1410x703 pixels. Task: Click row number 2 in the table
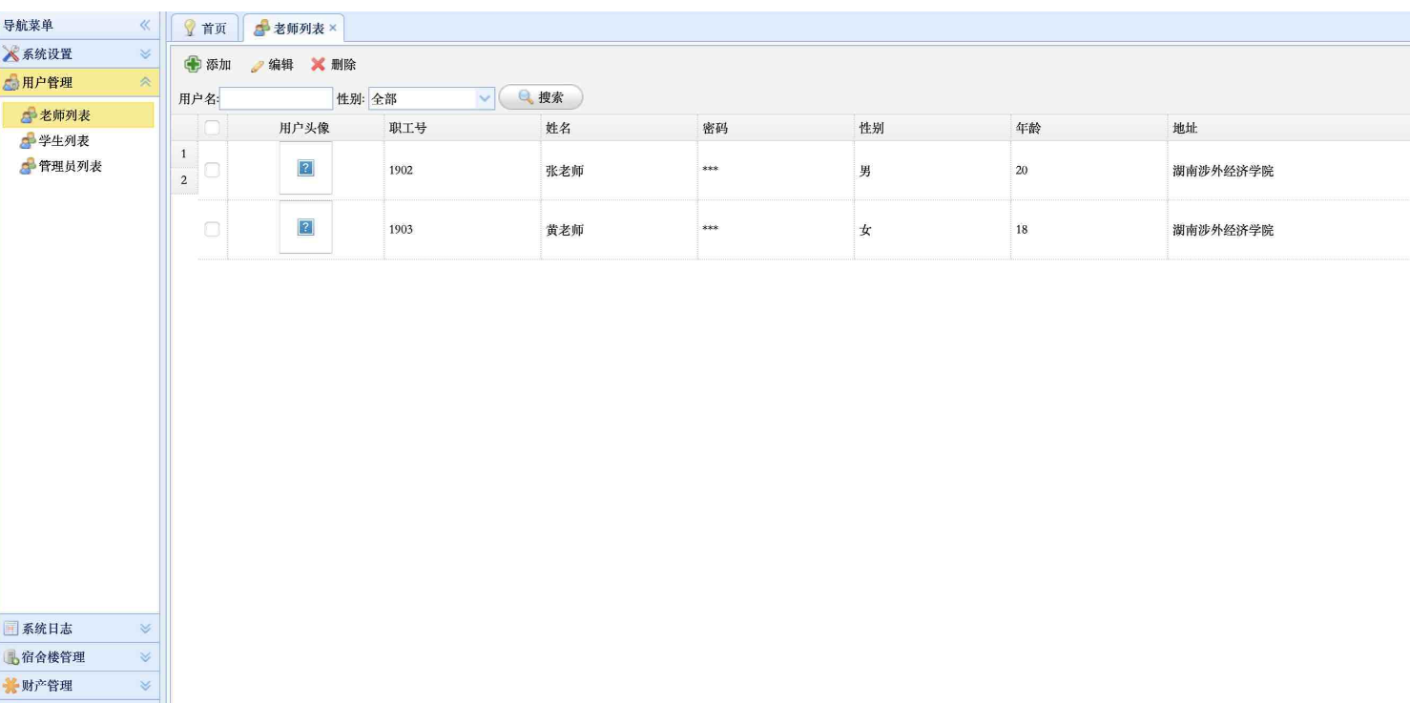point(184,180)
